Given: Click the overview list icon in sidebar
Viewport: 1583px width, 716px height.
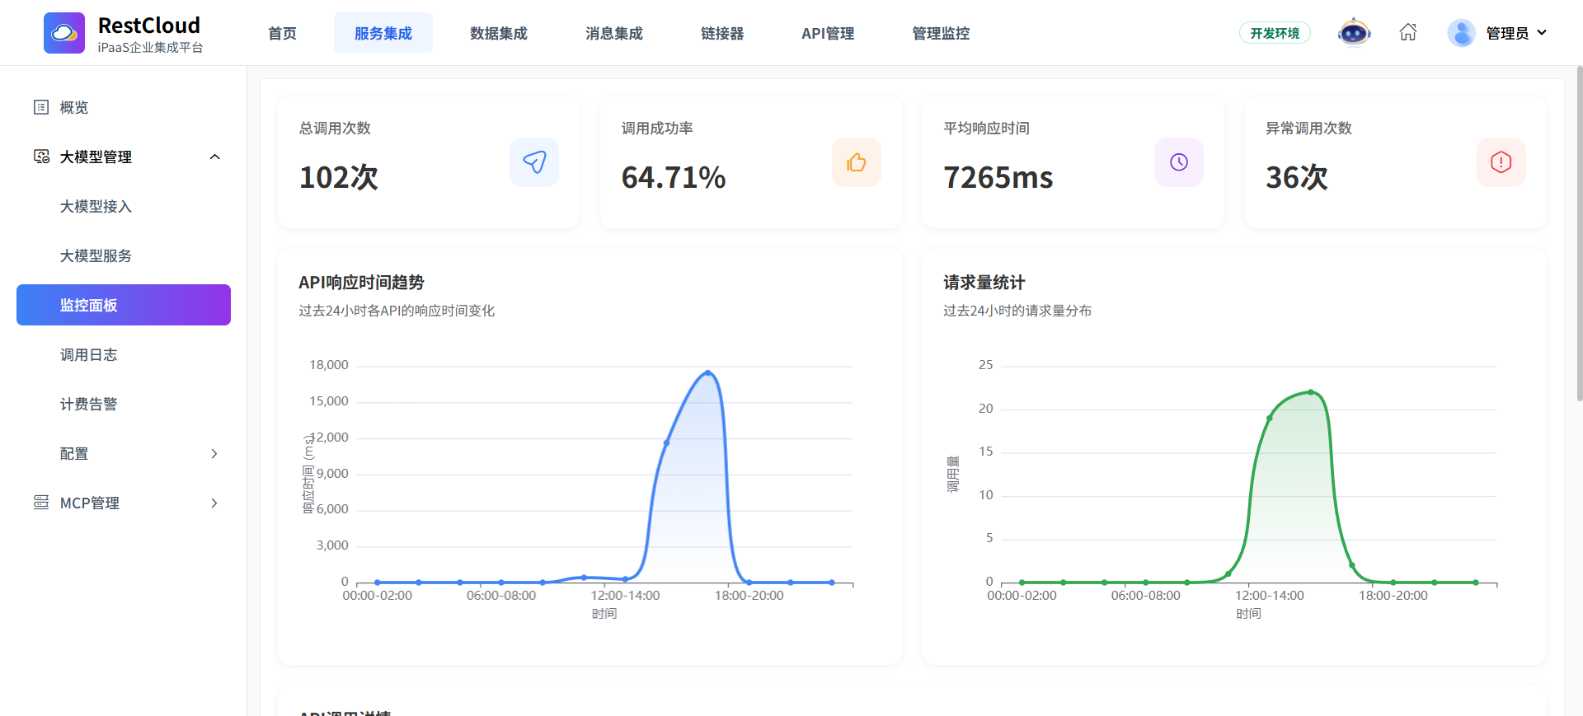Looking at the screenshot, I should click(x=41, y=107).
